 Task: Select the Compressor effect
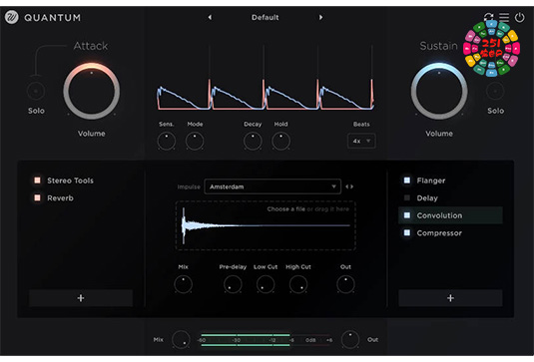(x=439, y=233)
